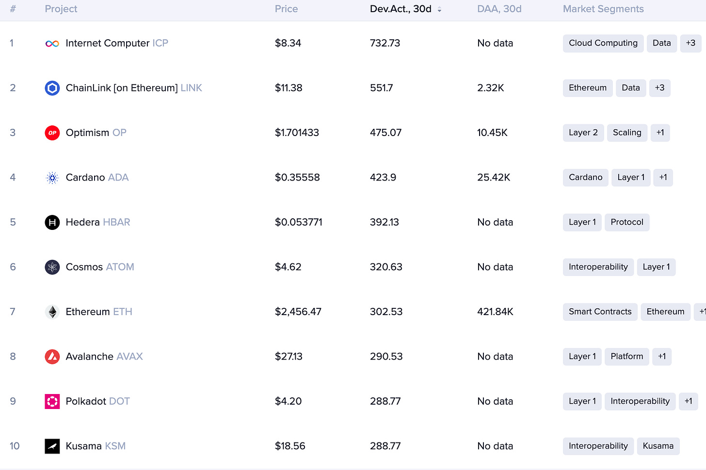Click the 421.84K DAA value
The height and width of the screenshot is (470, 706).
point(495,312)
